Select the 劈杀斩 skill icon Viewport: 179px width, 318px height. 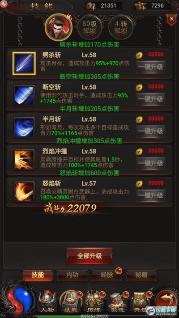[24, 63]
